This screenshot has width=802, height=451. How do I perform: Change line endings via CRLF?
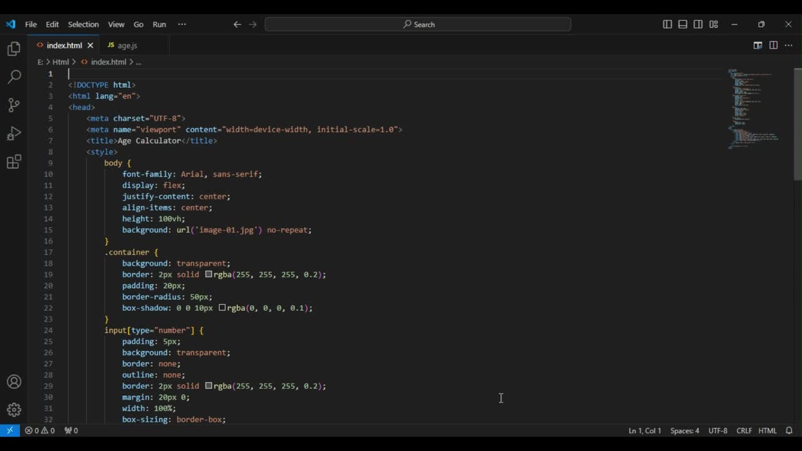(x=744, y=431)
